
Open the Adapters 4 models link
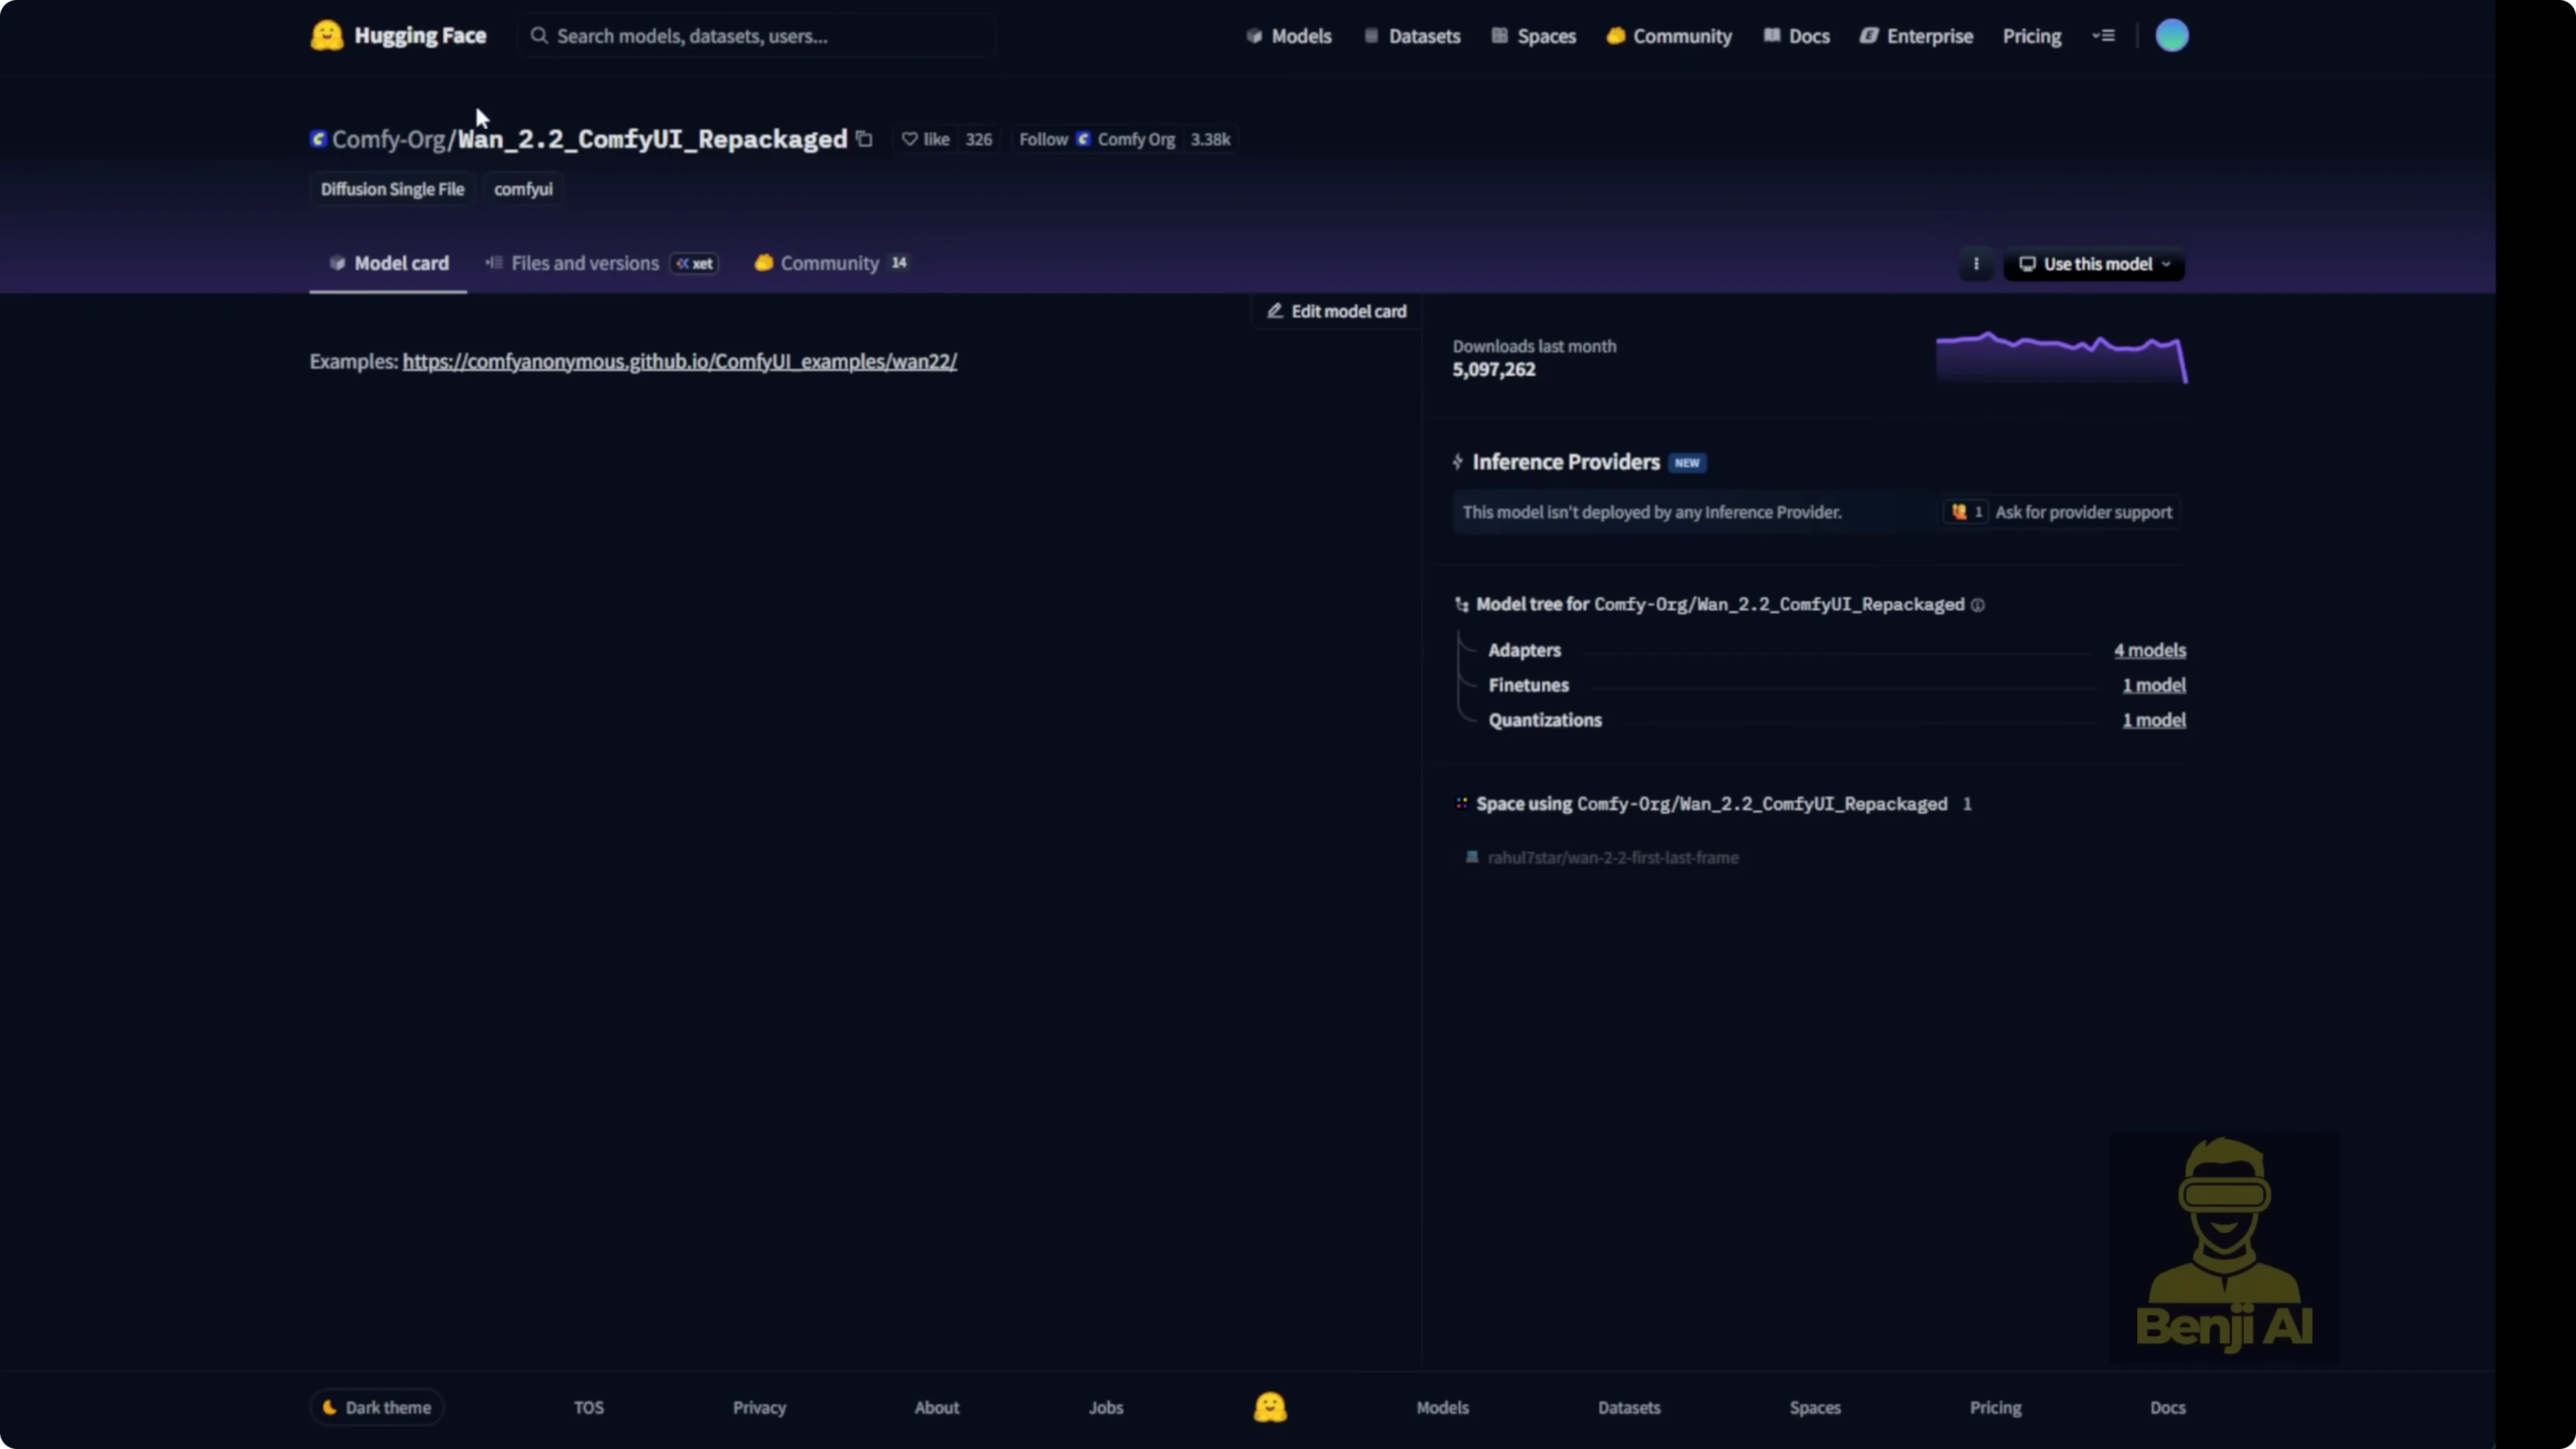pos(2149,650)
